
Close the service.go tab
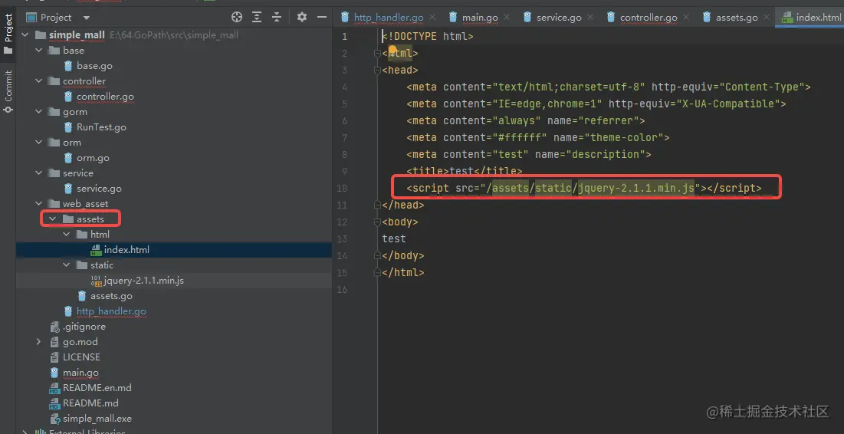tap(590, 17)
